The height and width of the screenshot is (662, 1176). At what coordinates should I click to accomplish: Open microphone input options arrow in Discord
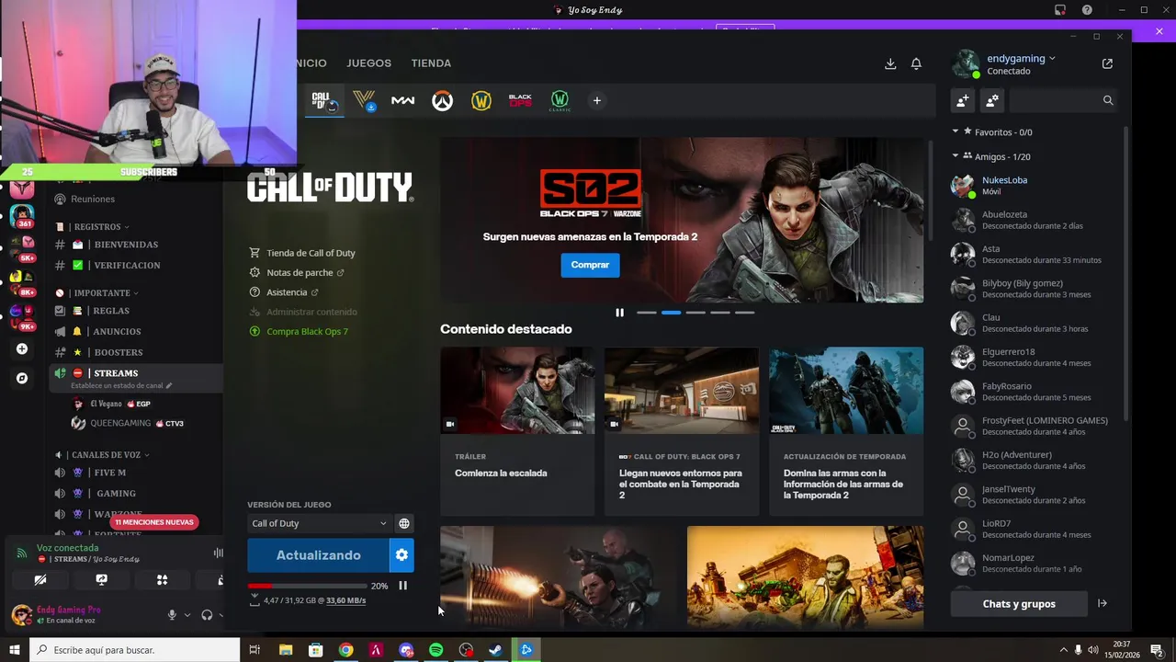(x=187, y=615)
